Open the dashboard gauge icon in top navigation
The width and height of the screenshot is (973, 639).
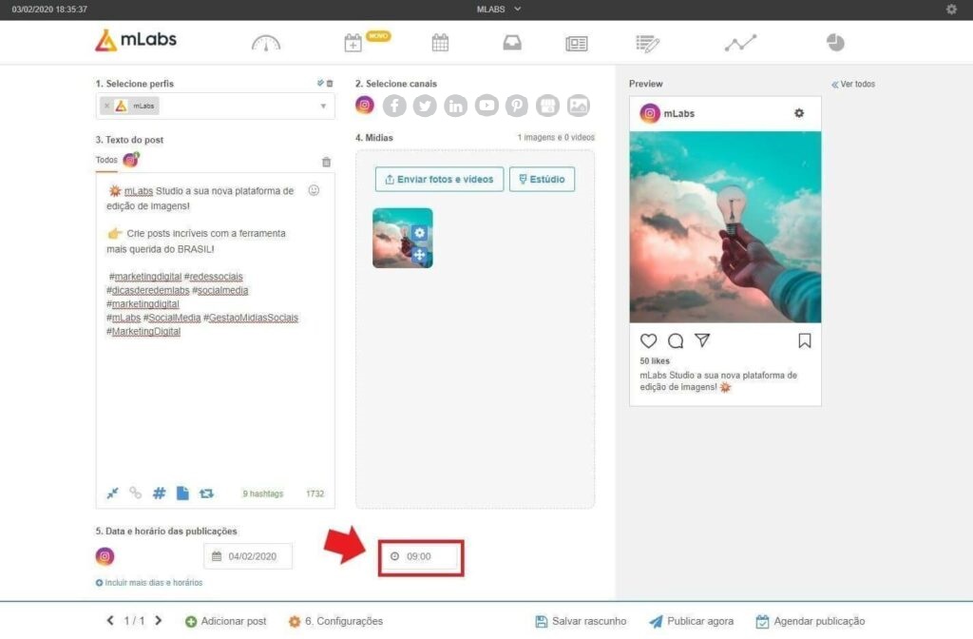(266, 43)
